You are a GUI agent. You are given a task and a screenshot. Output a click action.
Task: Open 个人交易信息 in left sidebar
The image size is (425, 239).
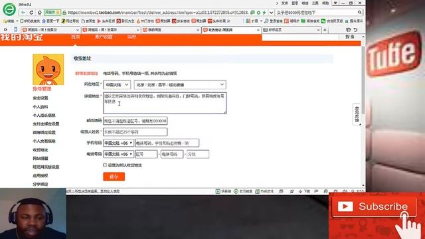(x=44, y=141)
